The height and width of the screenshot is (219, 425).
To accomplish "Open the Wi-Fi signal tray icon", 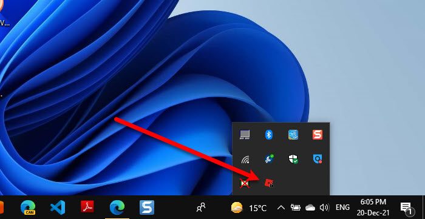I will (245, 160).
